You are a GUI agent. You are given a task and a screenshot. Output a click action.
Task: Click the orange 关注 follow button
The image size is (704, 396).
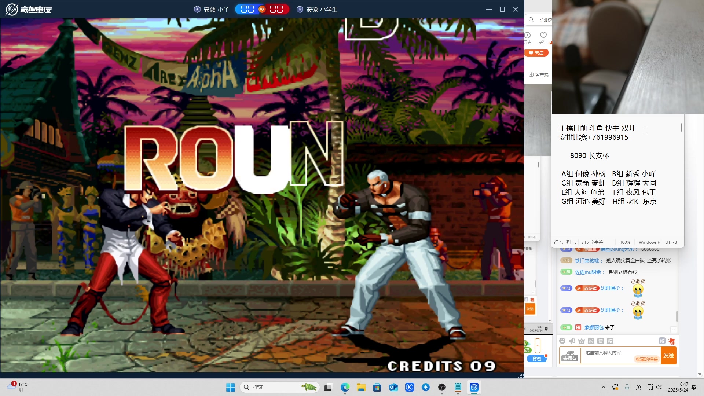coord(536,53)
